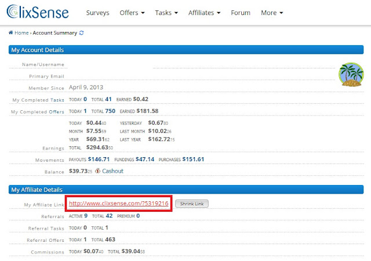The image size is (371, 261).
Task: Select completed tasks earned $0.42
Action: [x=140, y=99]
